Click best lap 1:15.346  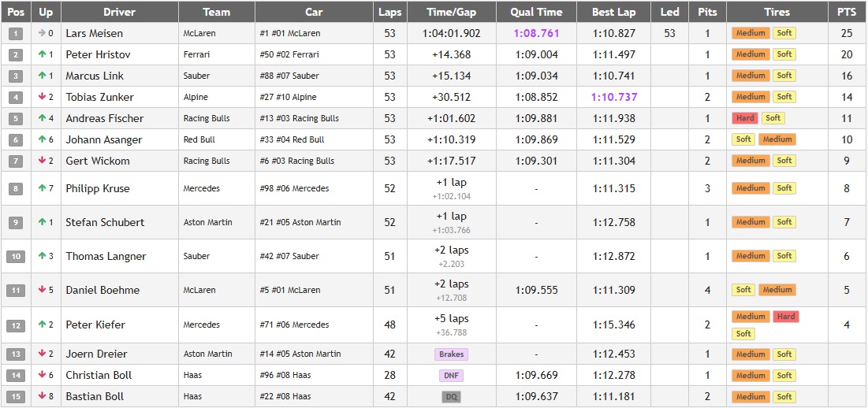(x=614, y=325)
